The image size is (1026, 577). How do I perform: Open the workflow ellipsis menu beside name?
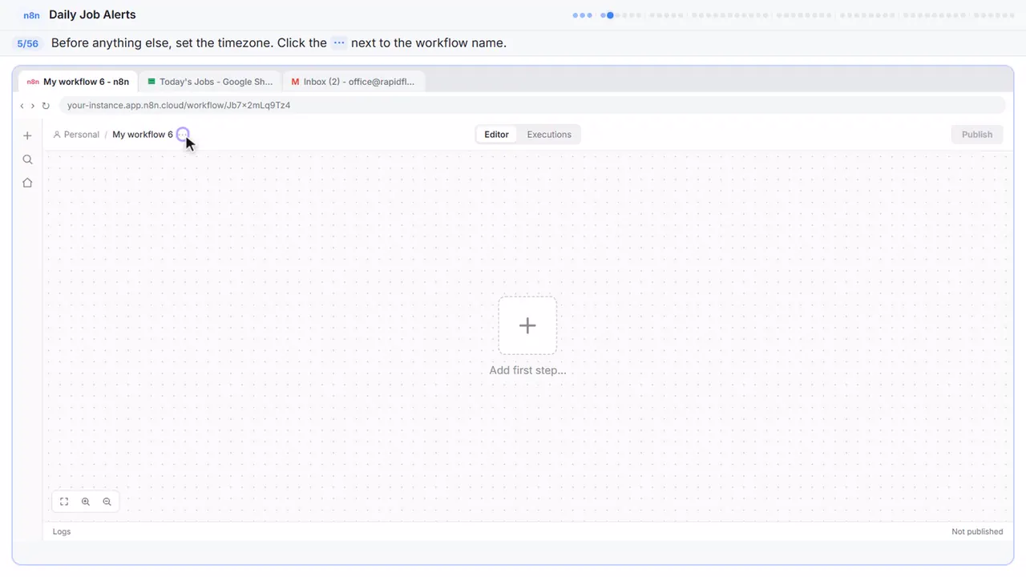183,134
